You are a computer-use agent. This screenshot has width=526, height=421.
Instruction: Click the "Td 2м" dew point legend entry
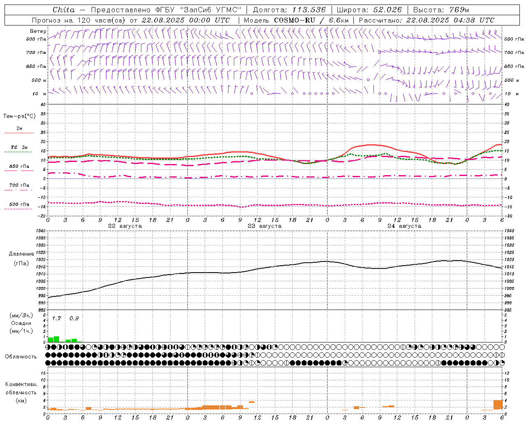[19, 147]
